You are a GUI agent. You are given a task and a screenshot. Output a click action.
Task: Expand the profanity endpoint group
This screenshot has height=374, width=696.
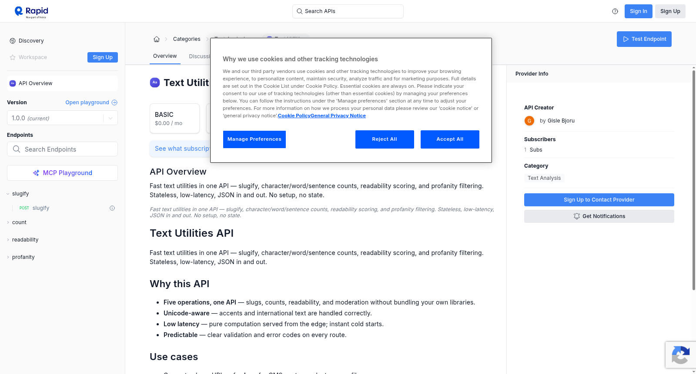[x=8, y=257]
